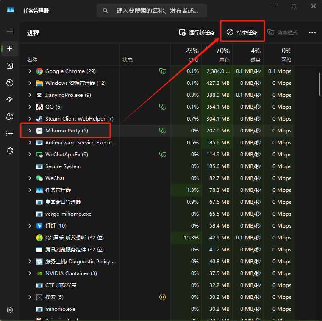
Task: Switch to the Performance page in sidebar
Action: tap(10, 66)
